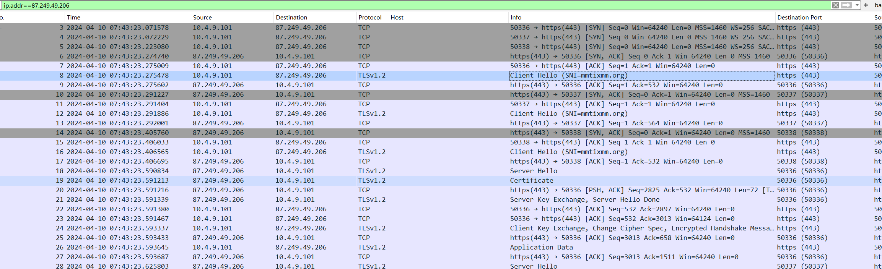This screenshot has width=882, height=269.
Task: Open the recent display filters dropdown arrow
Action: (x=857, y=5)
